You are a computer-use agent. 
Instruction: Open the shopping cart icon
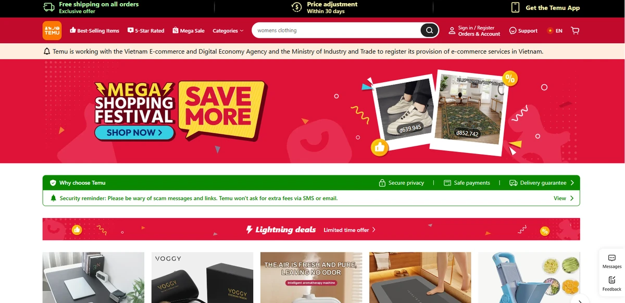pos(575,31)
